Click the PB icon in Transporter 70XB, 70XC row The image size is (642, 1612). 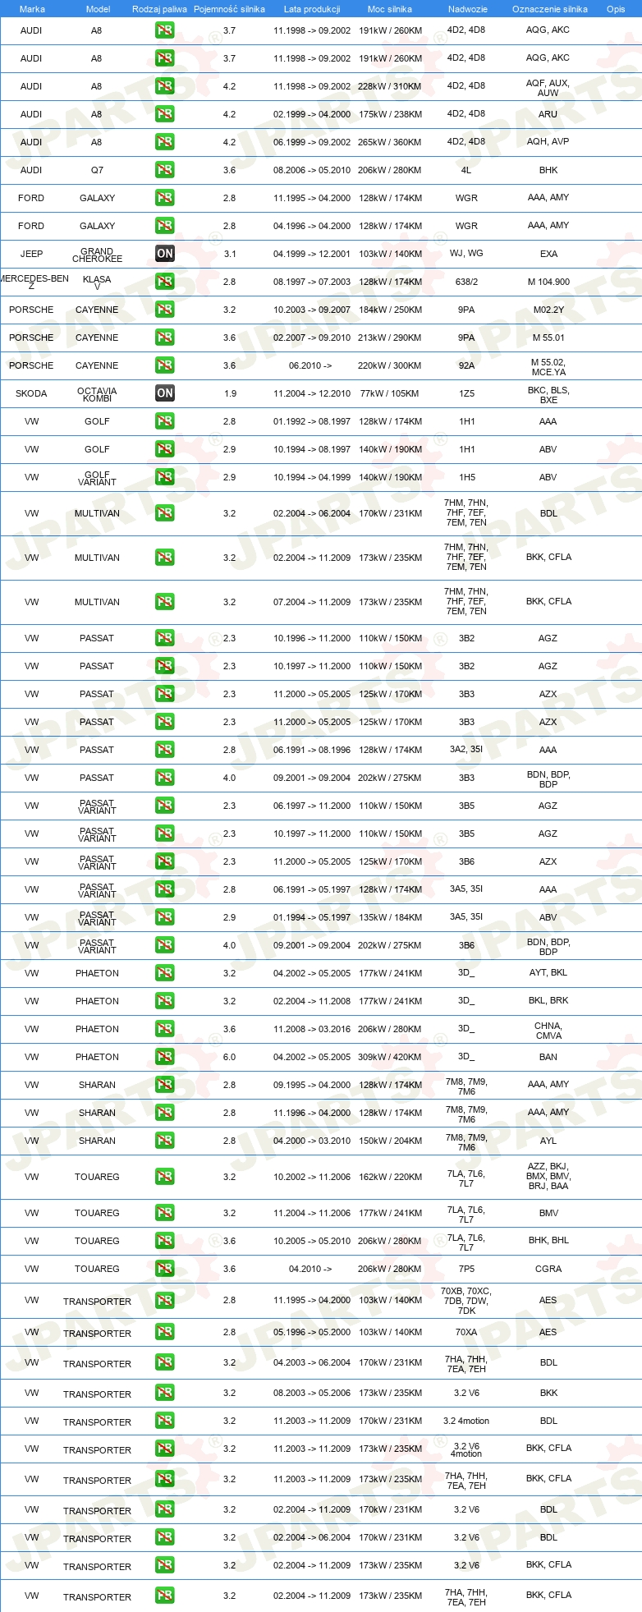(165, 1300)
